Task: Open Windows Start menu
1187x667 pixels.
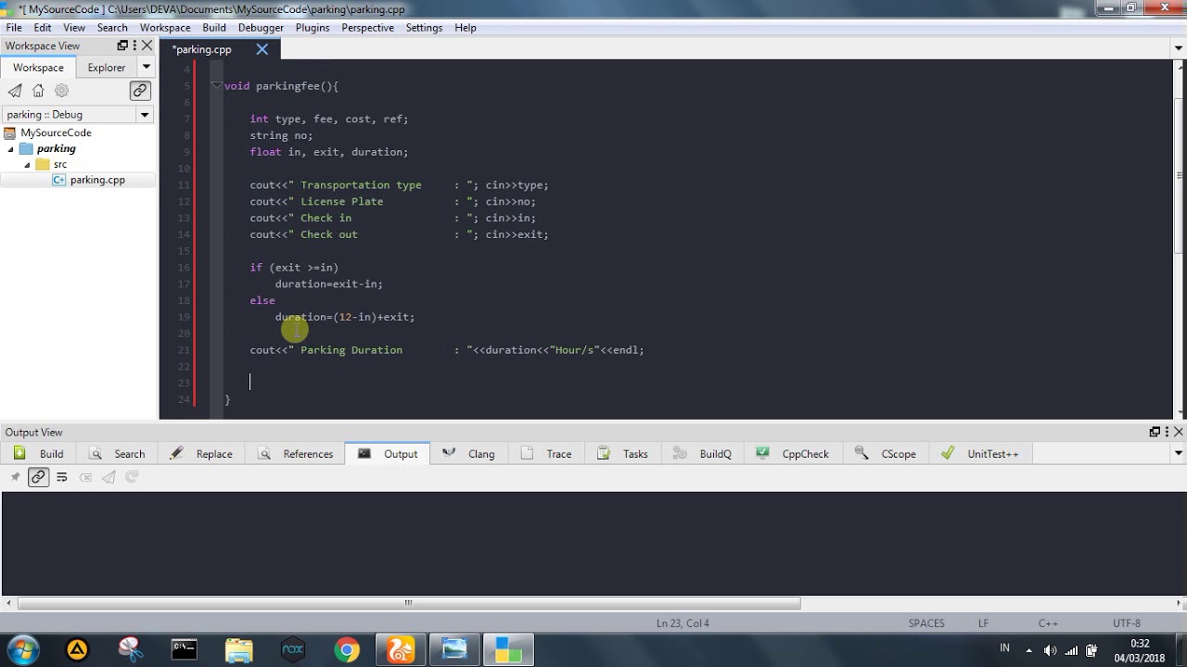Action: pyautogui.click(x=22, y=649)
